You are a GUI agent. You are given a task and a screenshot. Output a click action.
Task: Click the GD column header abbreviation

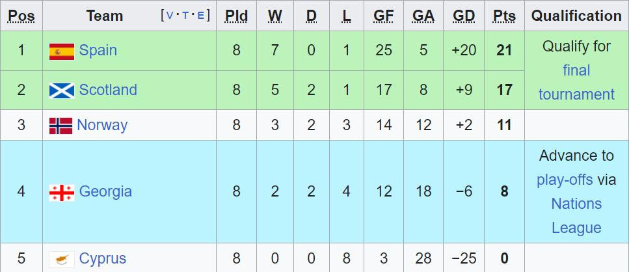[x=463, y=16]
